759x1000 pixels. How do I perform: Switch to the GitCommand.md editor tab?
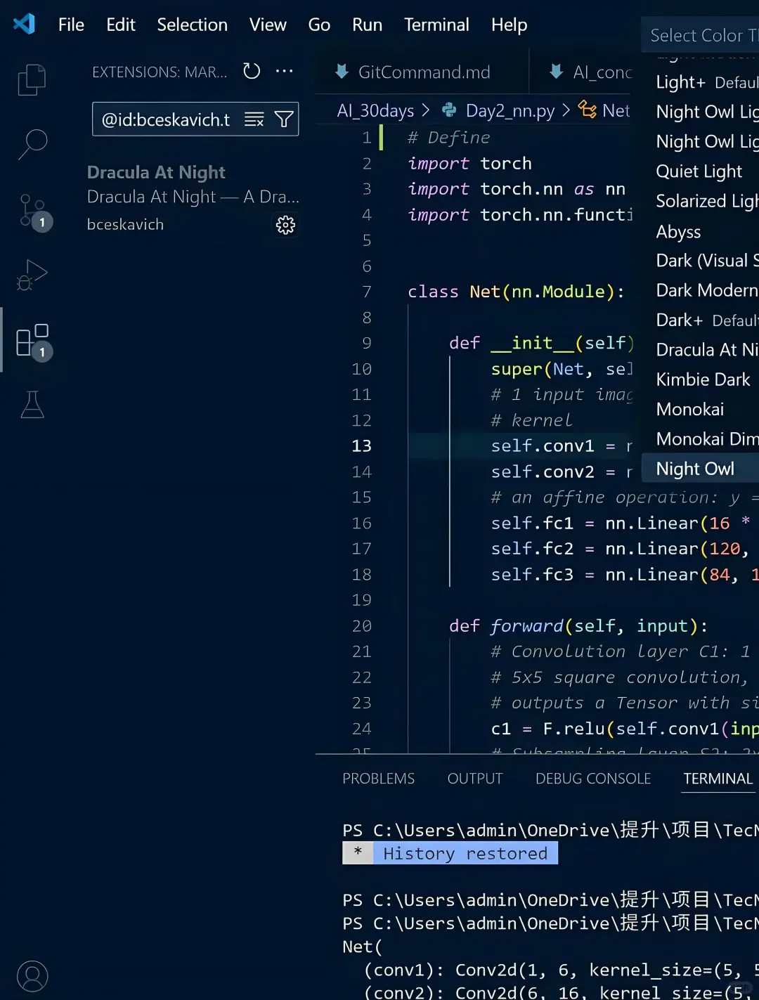click(x=422, y=72)
